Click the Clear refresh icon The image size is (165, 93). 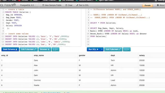[x=66, y=5]
